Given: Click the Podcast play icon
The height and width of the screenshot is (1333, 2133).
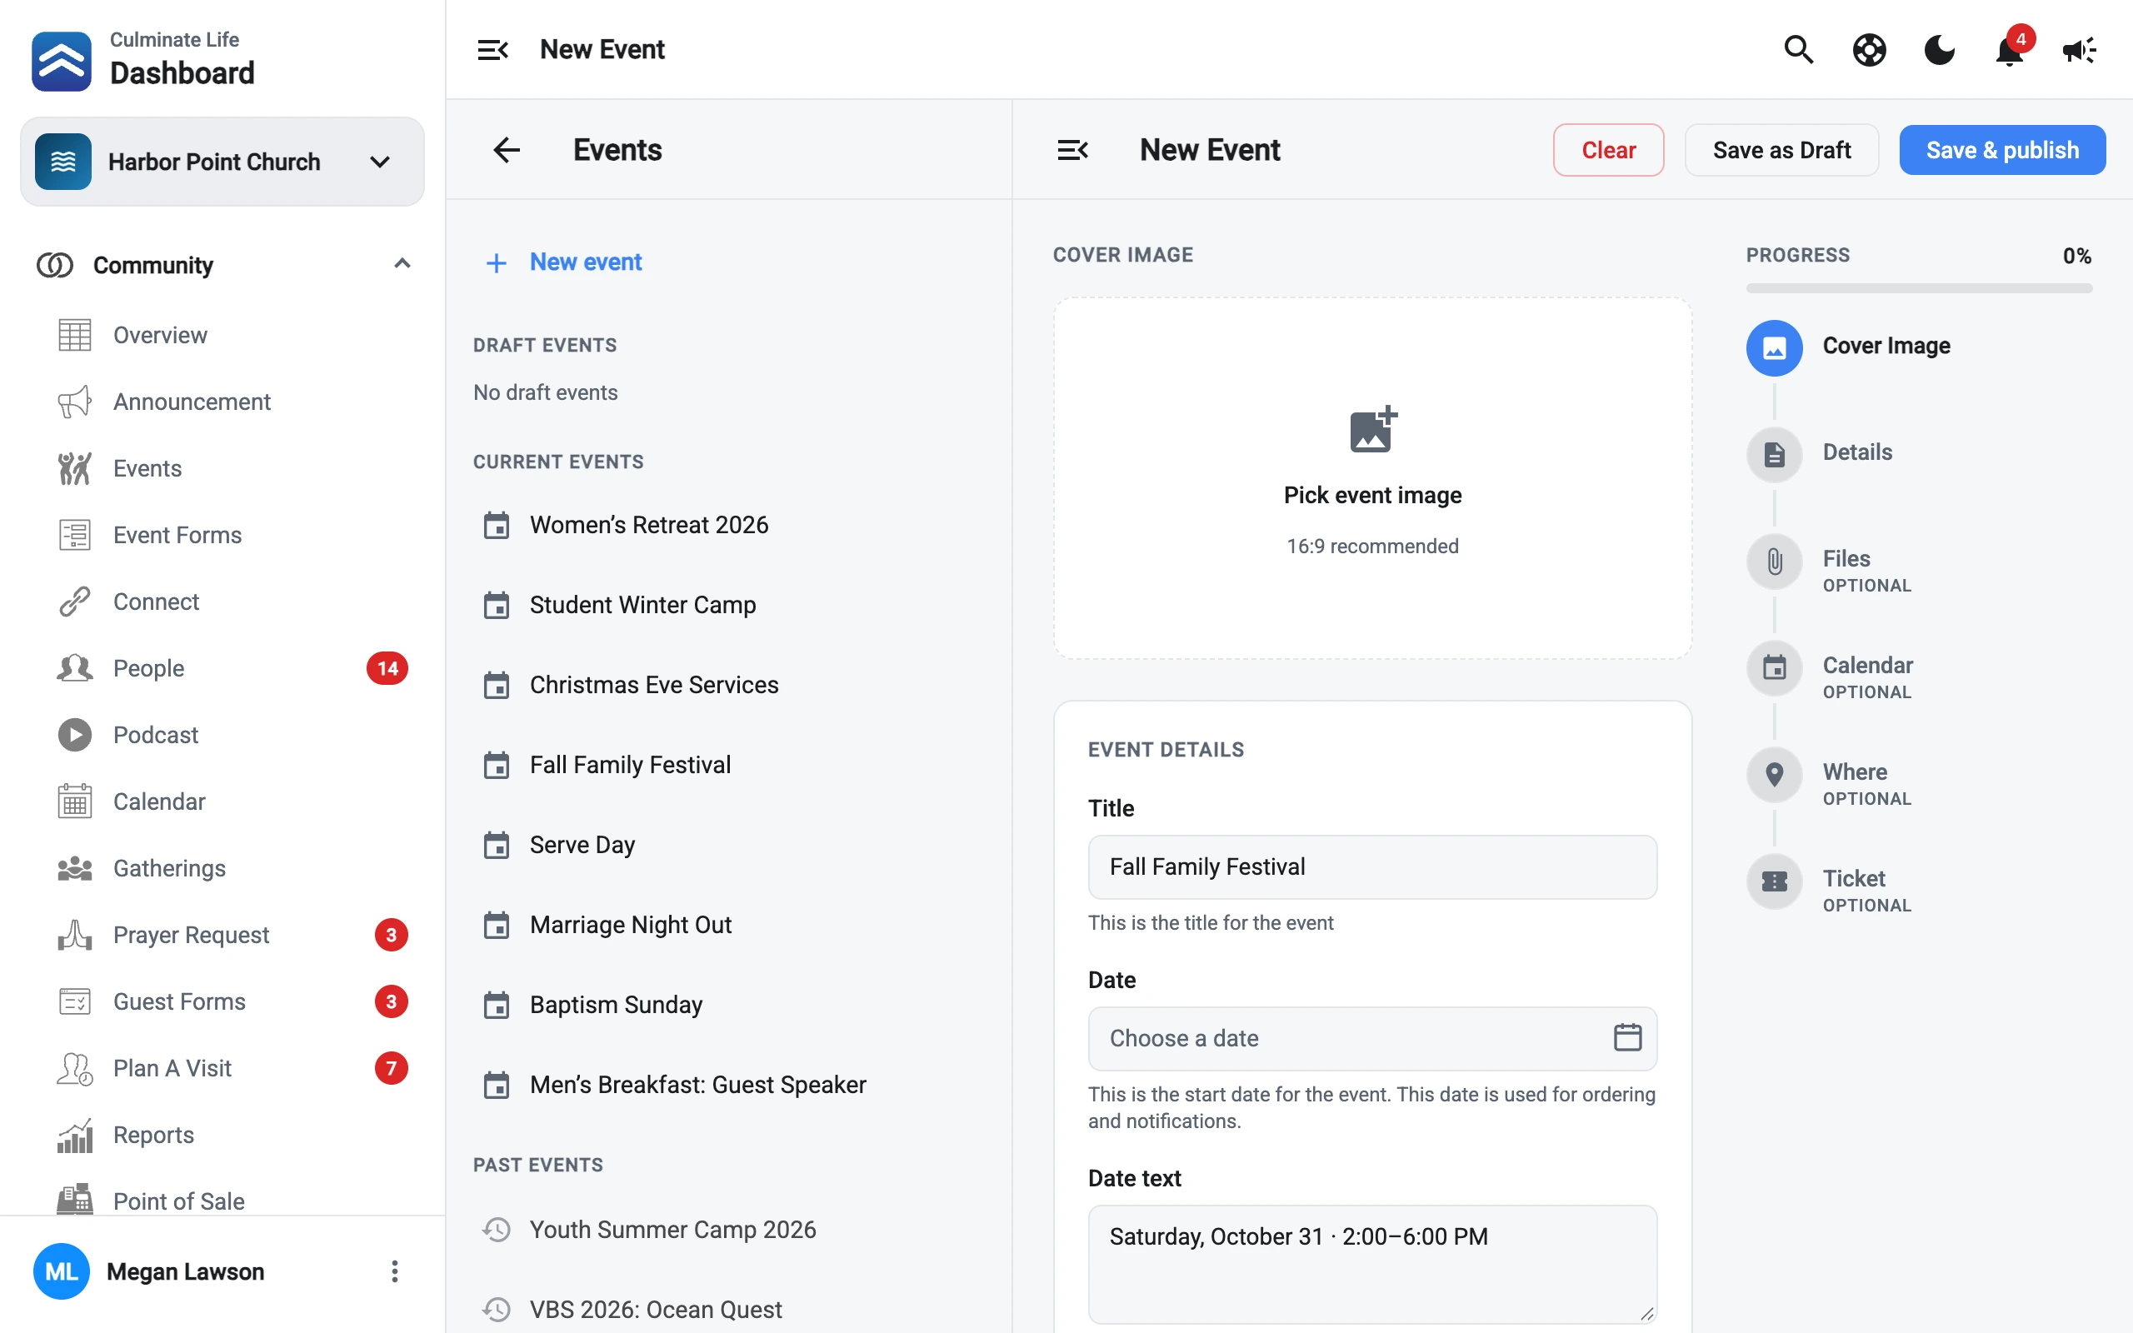Looking at the screenshot, I should coord(75,734).
